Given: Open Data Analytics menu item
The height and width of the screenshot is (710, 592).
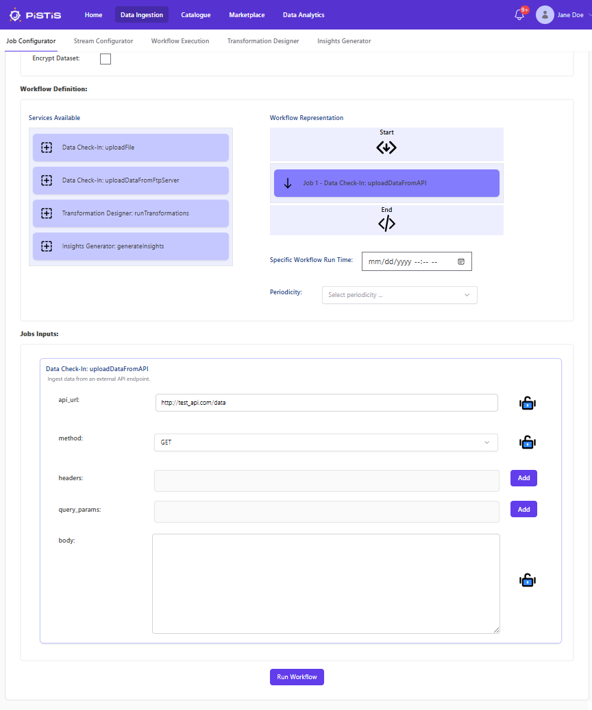Looking at the screenshot, I should (x=304, y=15).
